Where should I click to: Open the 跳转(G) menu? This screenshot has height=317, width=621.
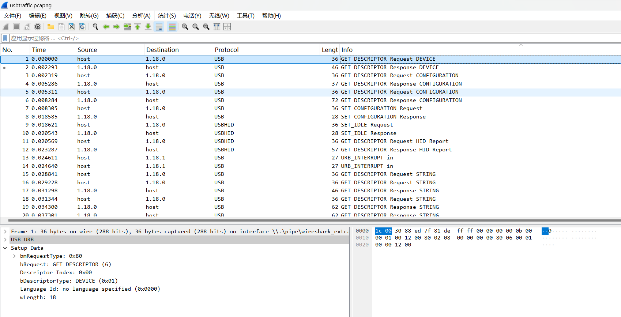(x=89, y=16)
